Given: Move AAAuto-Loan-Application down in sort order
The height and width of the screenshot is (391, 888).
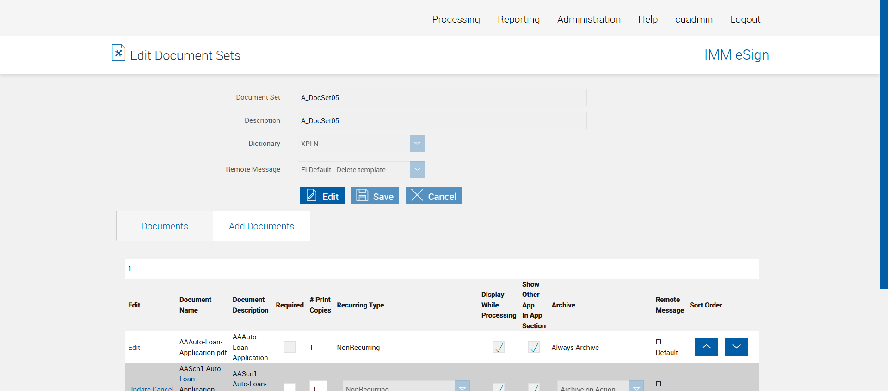Looking at the screenshot, I should point(736,347).
